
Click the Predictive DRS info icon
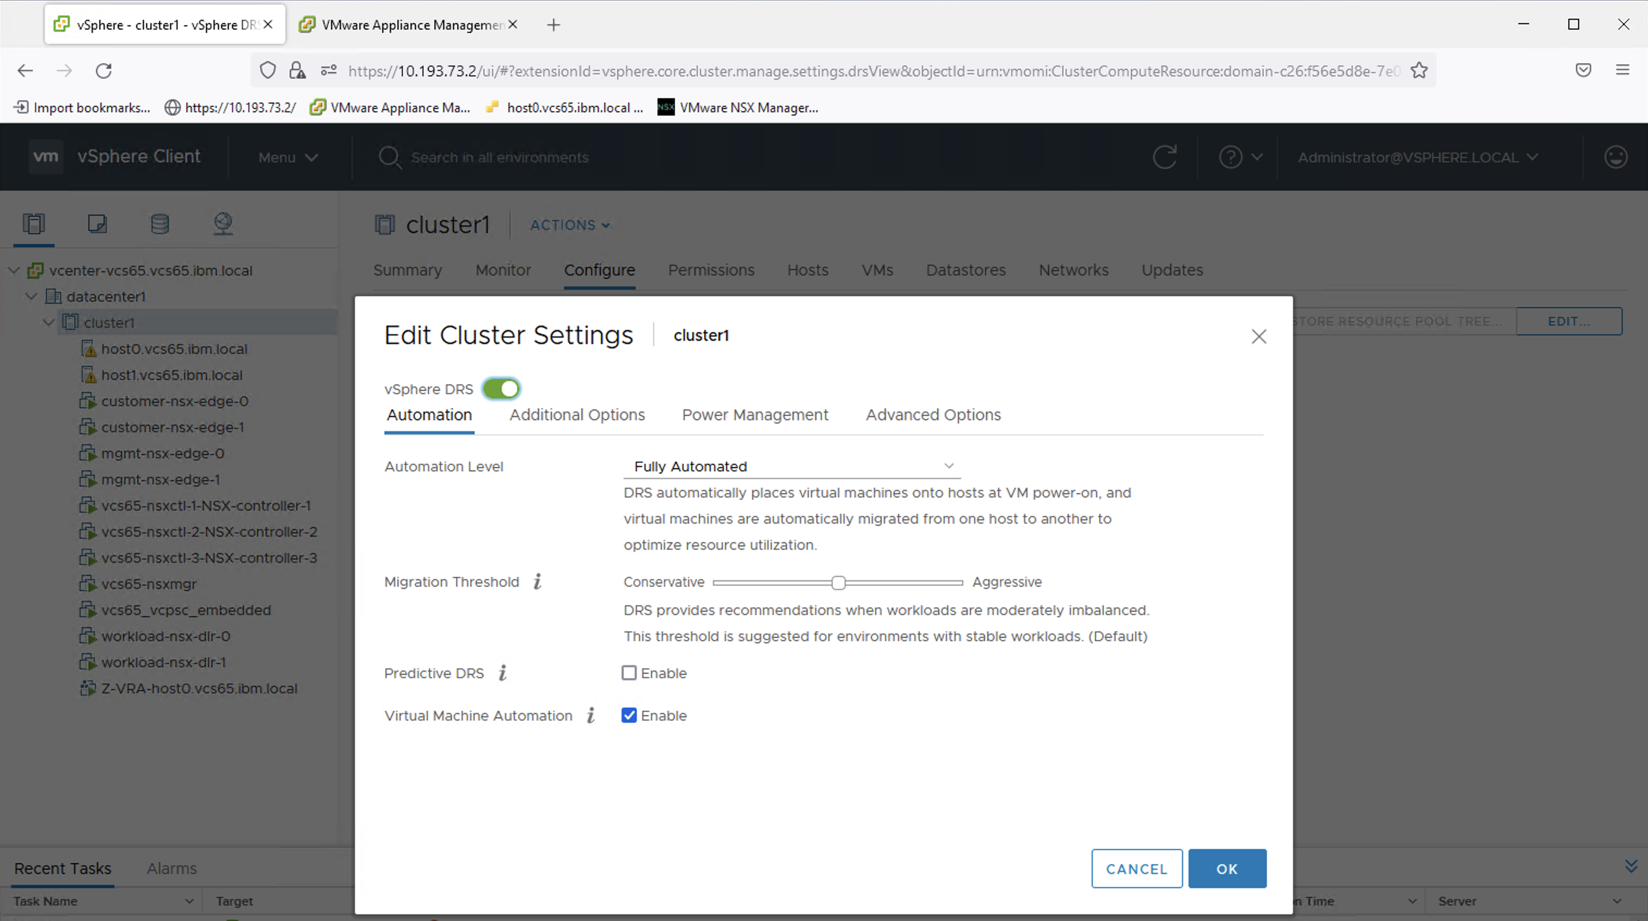pos(503,673)
